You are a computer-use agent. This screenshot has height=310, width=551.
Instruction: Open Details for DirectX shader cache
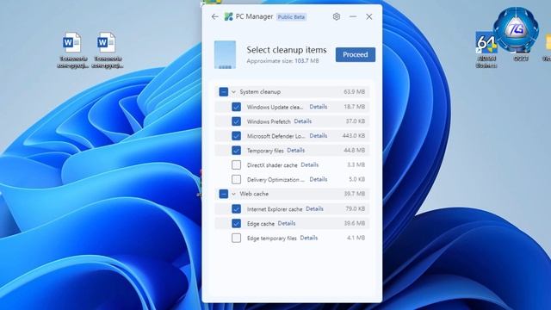click(310, 164)
